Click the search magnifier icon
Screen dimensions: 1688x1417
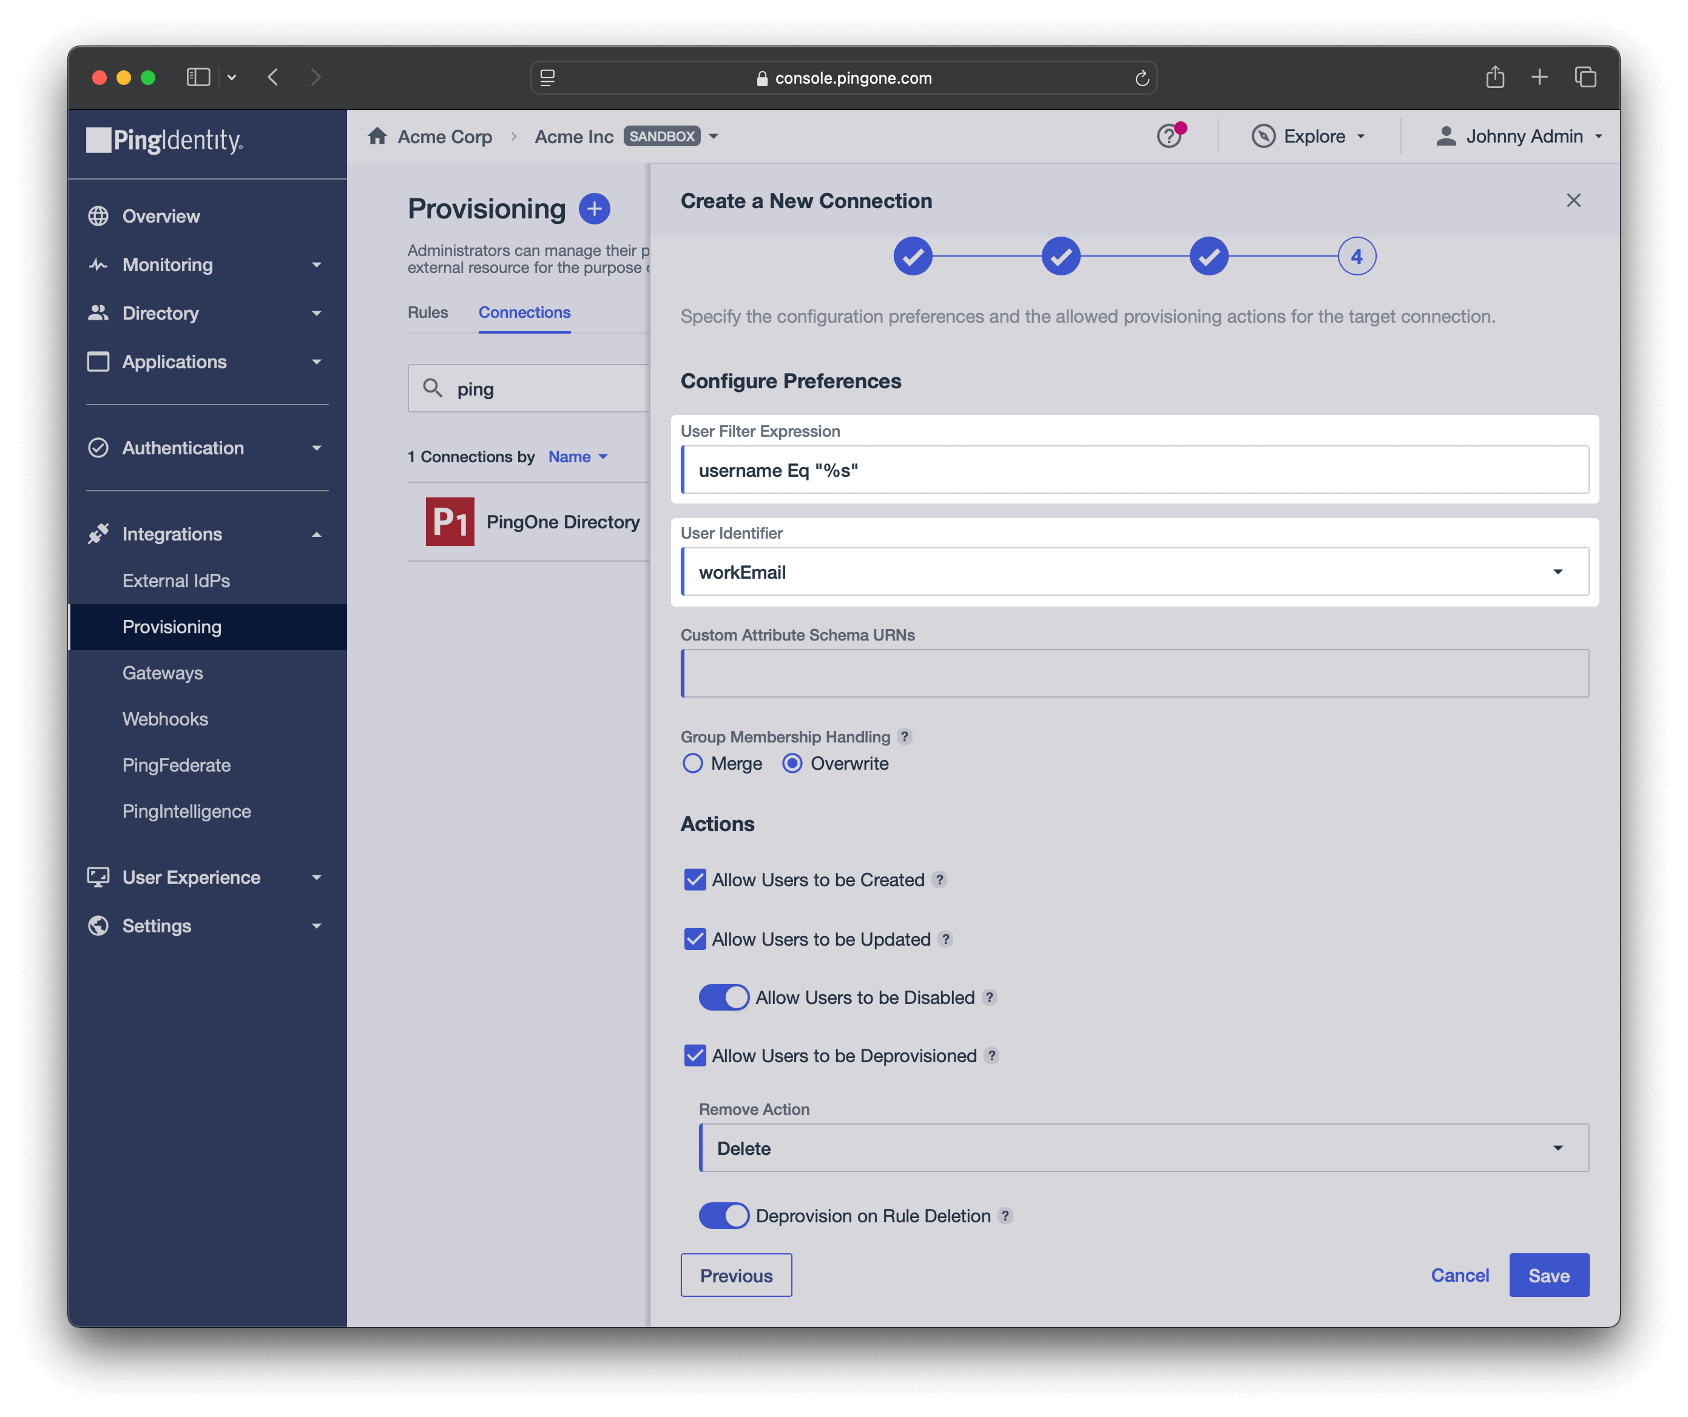coord(433,388)
